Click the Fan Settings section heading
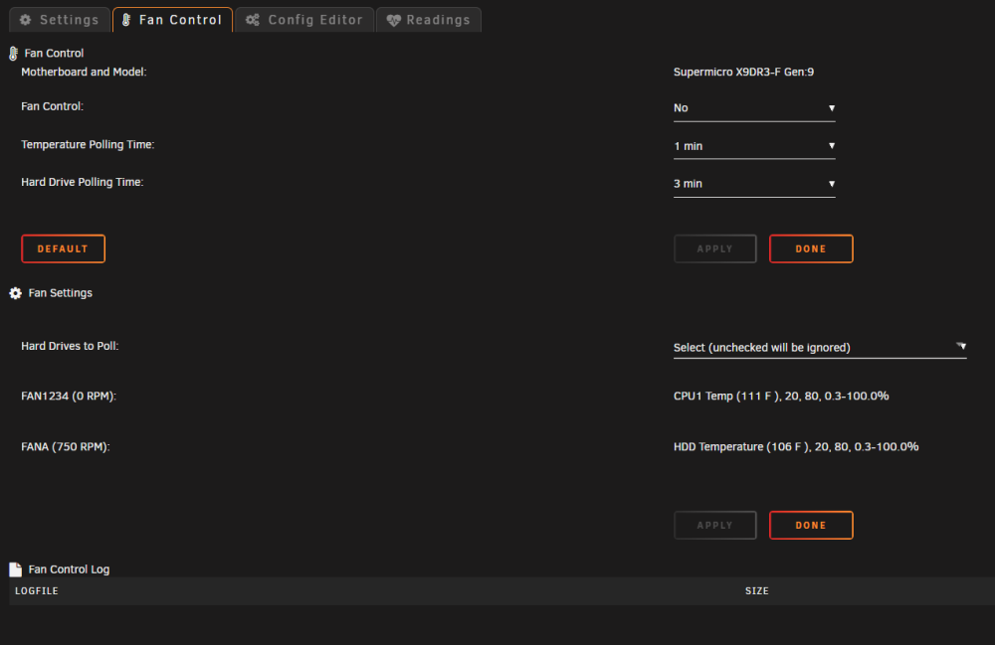This screenshot has width=995, height=645. (x=61, y=293)
